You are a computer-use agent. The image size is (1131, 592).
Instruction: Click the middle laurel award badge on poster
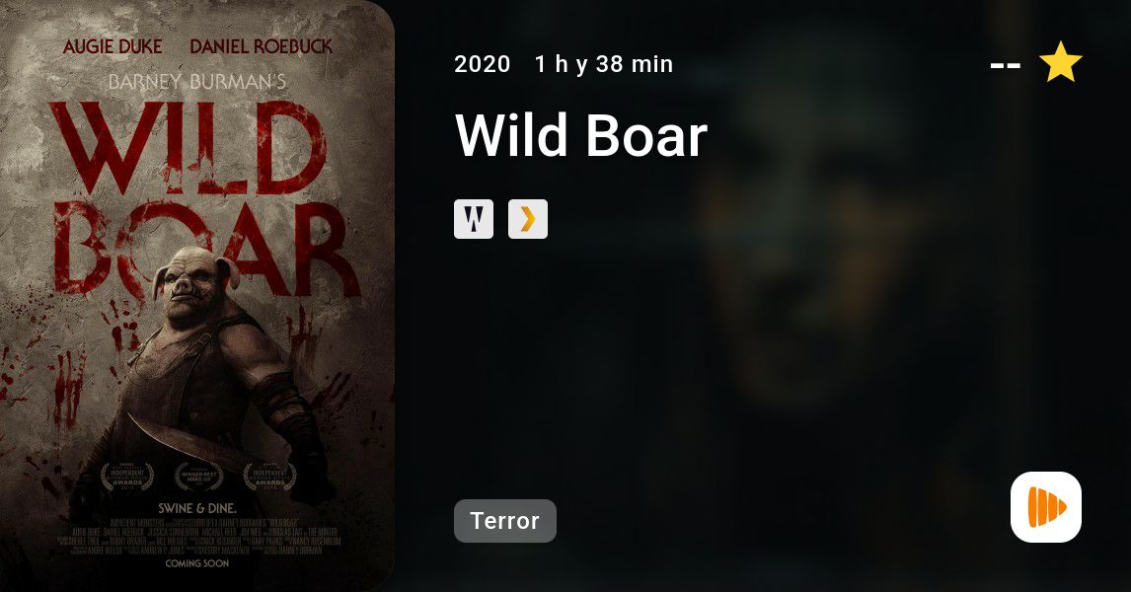point(198,478)
